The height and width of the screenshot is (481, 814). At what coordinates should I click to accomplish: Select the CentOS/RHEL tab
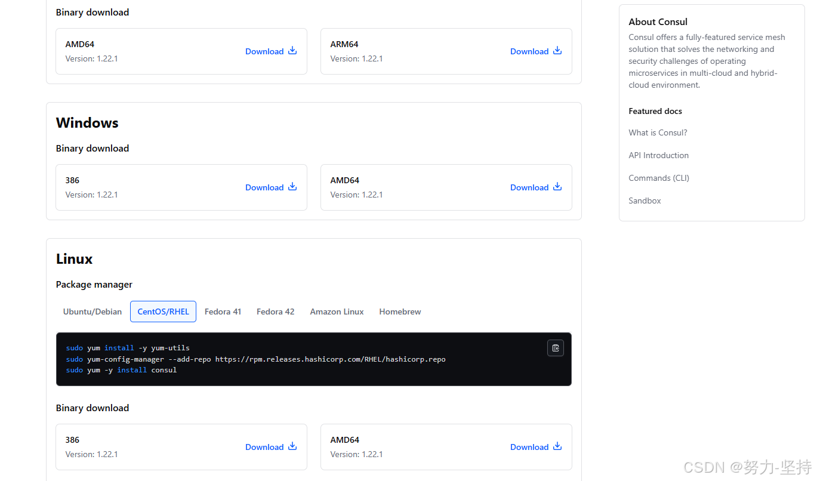pos(163,312)
